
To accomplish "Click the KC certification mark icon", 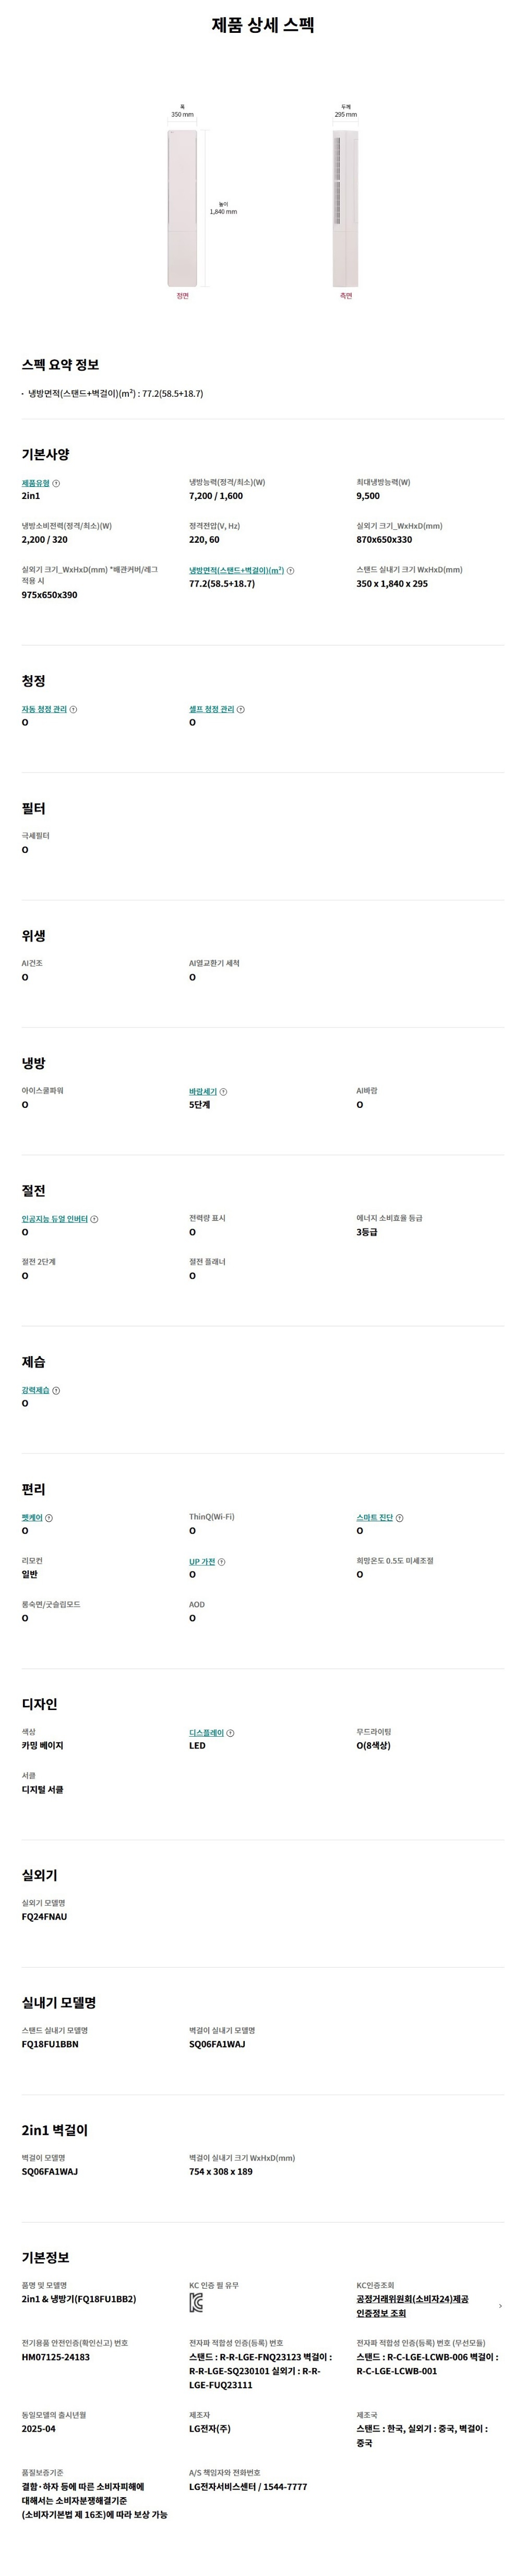I will click(x=196, y=2303).
